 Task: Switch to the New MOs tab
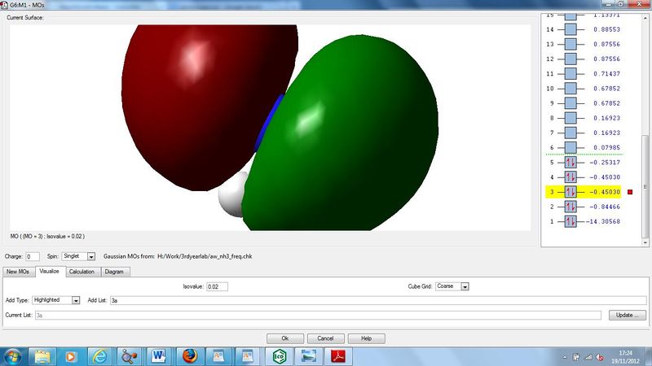point(18,272)
